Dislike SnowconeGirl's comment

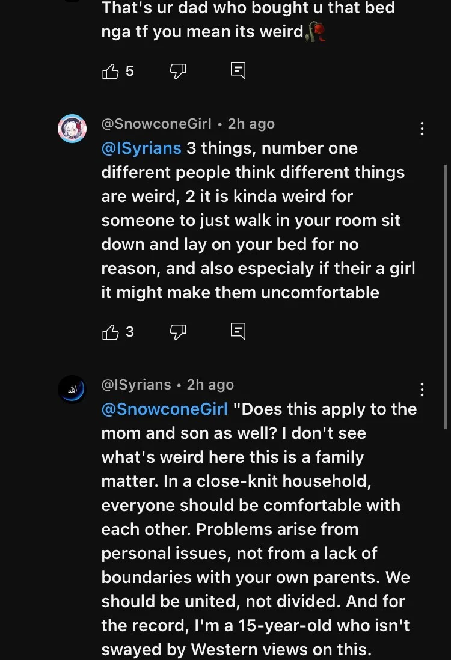(178, 332)
